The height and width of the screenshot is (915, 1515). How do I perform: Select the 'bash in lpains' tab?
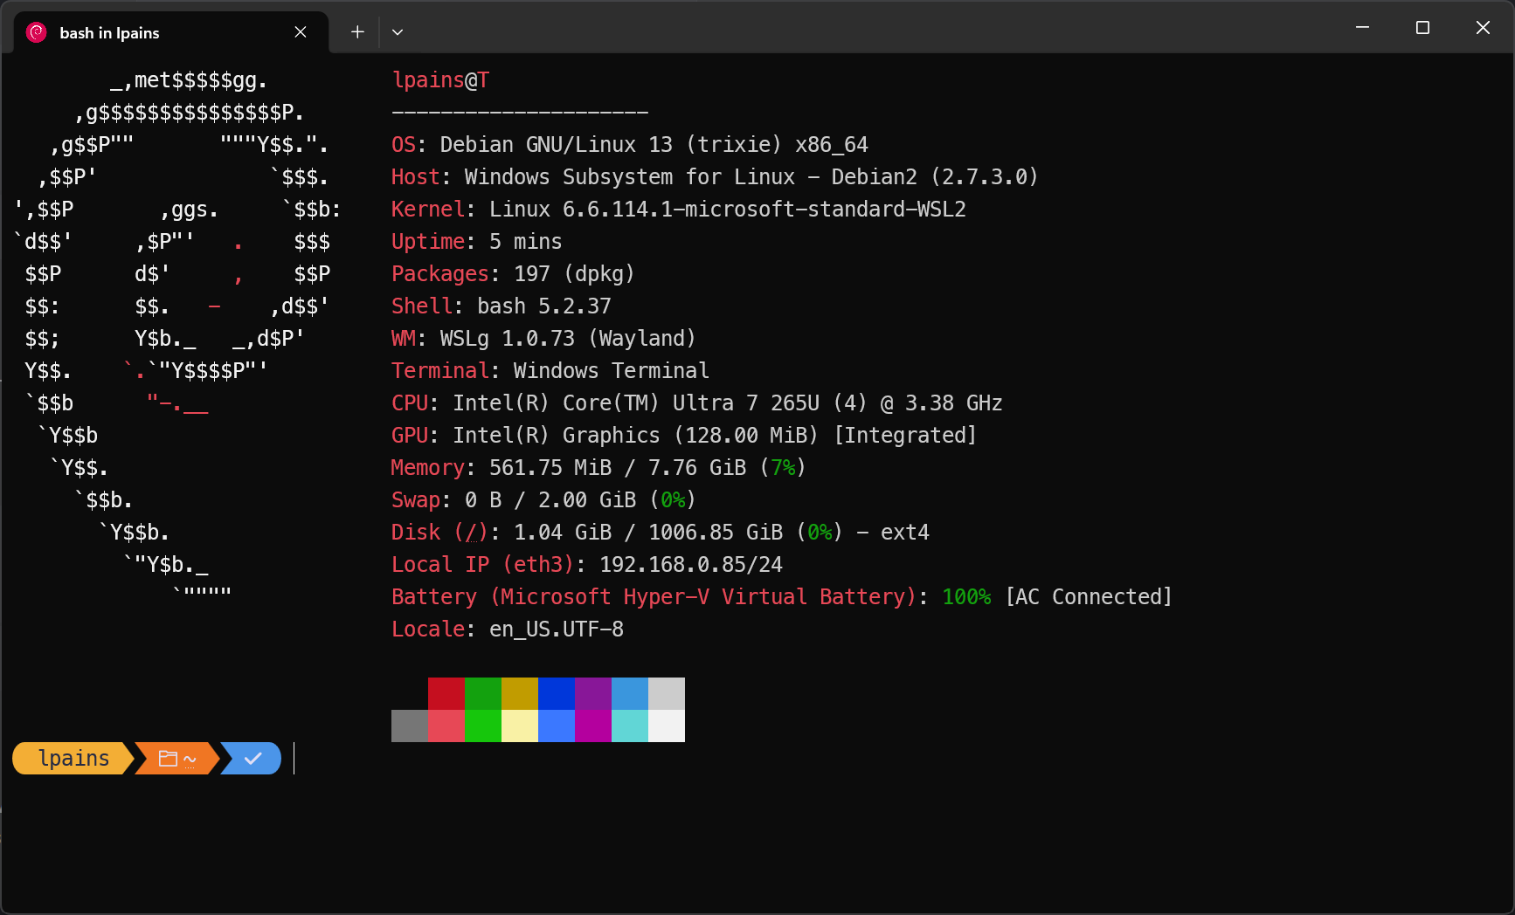click(171, 32)
